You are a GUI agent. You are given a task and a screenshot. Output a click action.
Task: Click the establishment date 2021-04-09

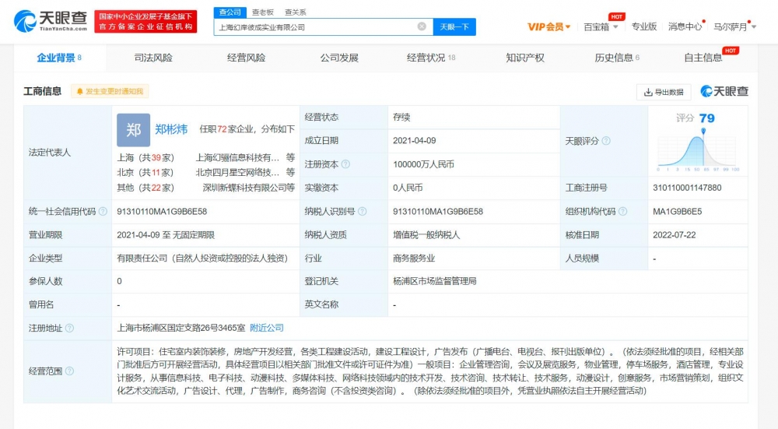click(x=415, y=141)
